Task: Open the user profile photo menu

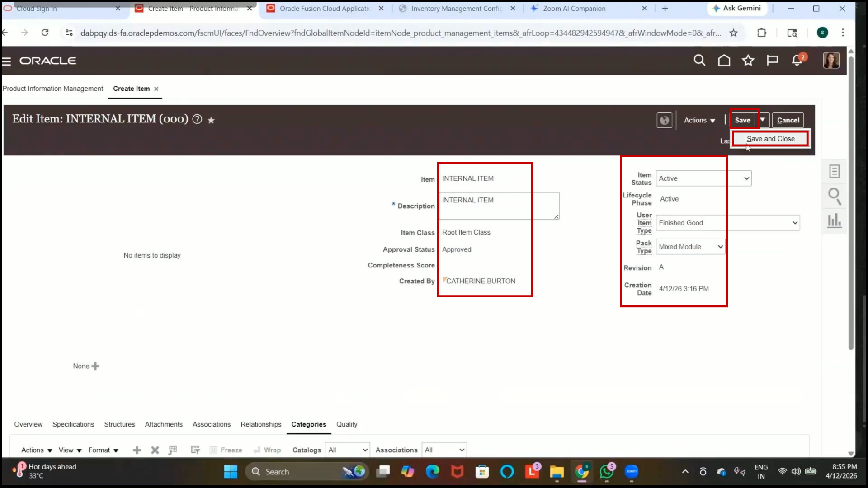Action: click(x=831, y=60)
